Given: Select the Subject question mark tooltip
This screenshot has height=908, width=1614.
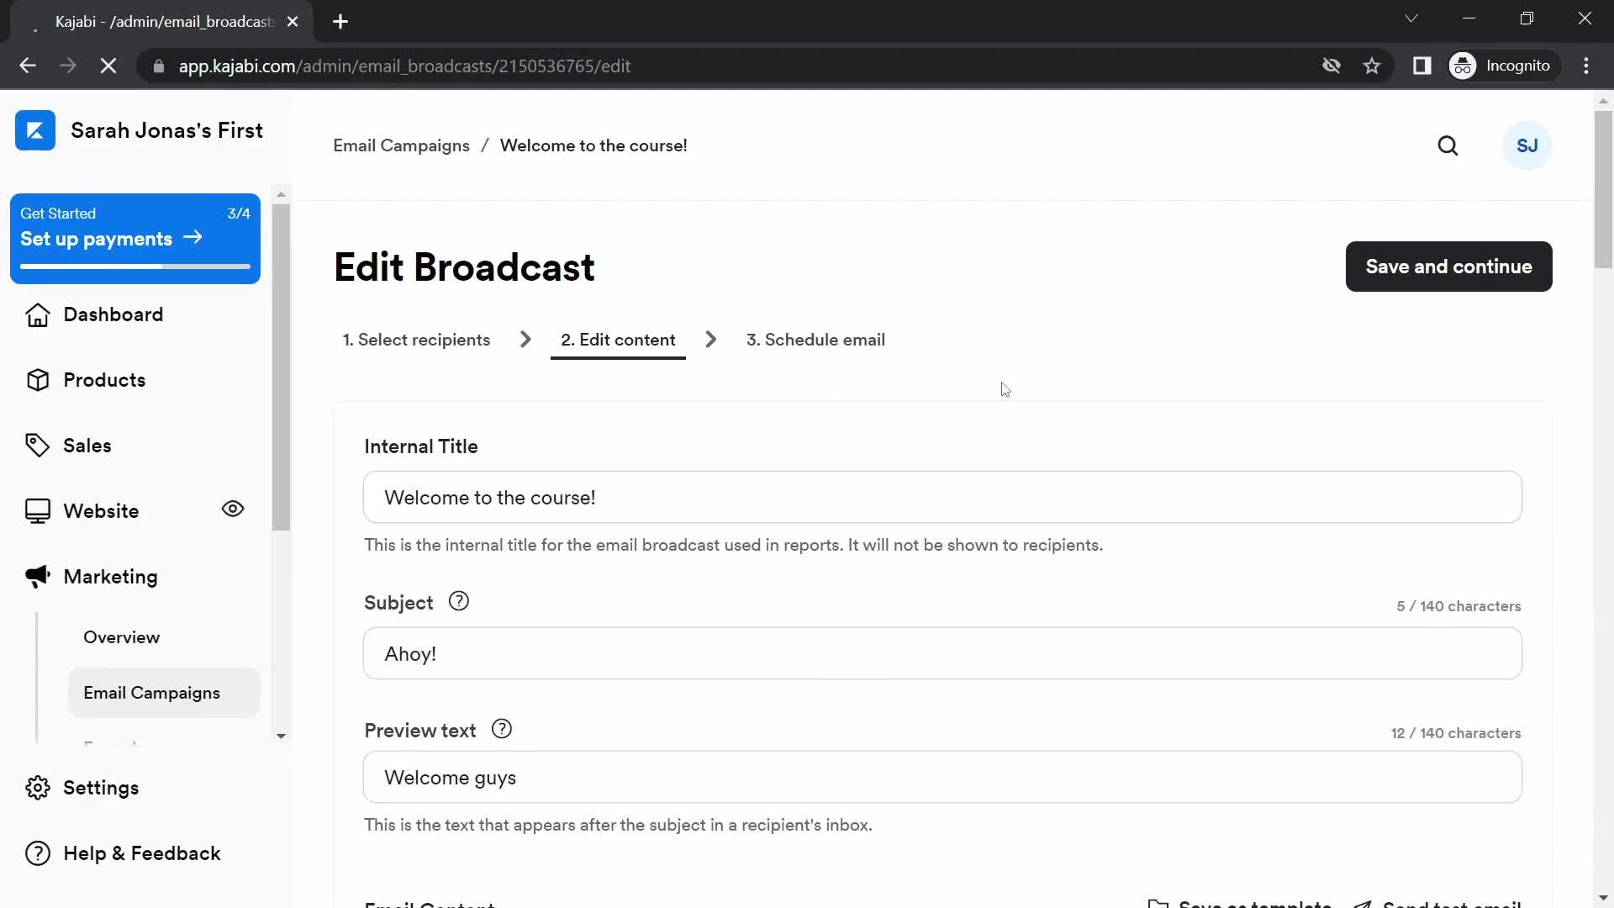Looking at the screenshot, I should [x=458, y=602].
